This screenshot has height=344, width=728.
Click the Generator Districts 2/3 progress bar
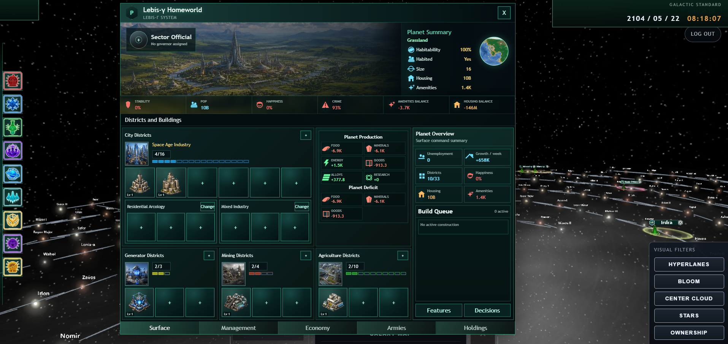tap(161, 273)
